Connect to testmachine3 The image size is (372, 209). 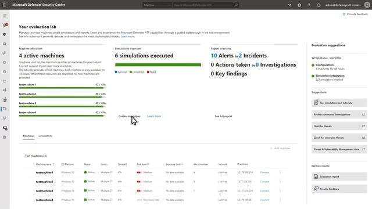coord(264,191)
